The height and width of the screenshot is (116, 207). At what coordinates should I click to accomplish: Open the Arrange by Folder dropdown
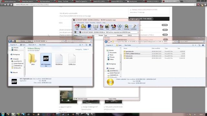tap(86, 49)
